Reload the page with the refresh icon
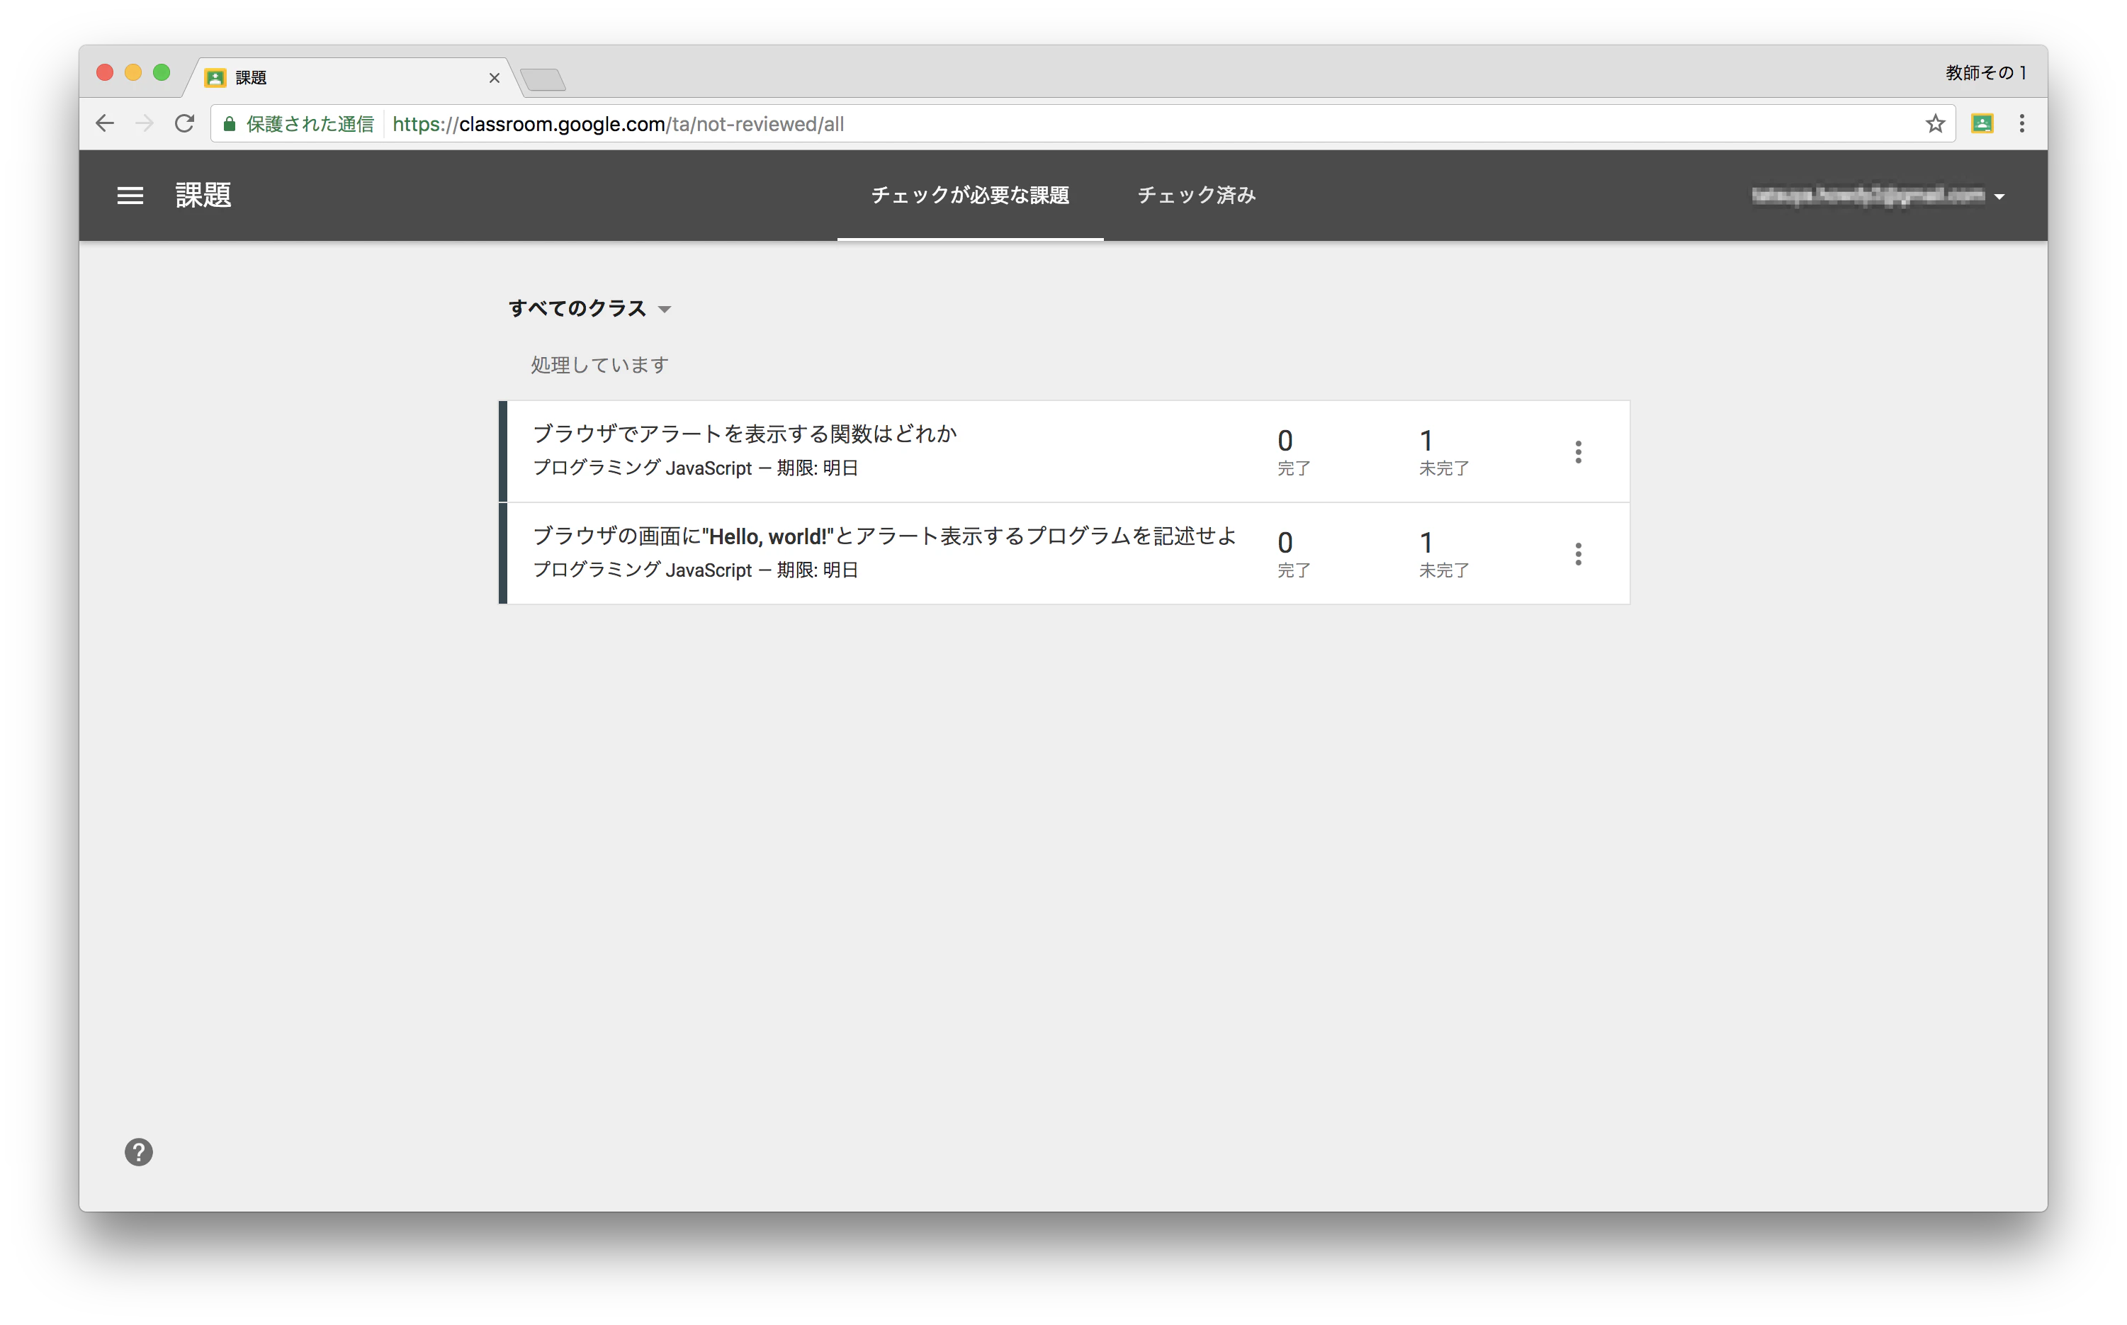2127x1325 pixels. [184, 123]
